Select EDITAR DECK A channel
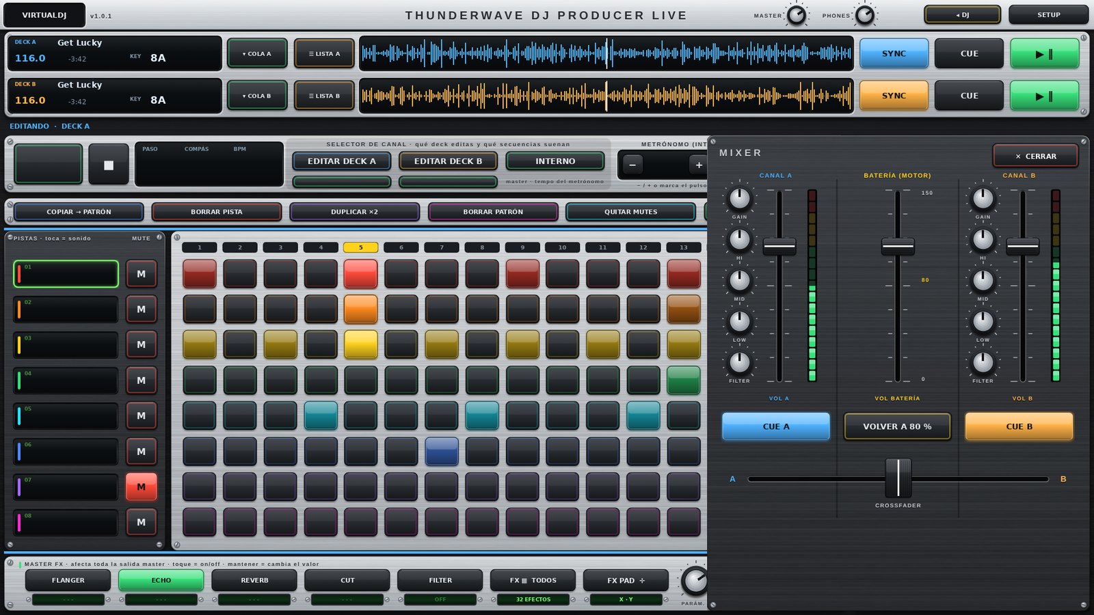The image size is (1094, 615). (x=341, y=161)
